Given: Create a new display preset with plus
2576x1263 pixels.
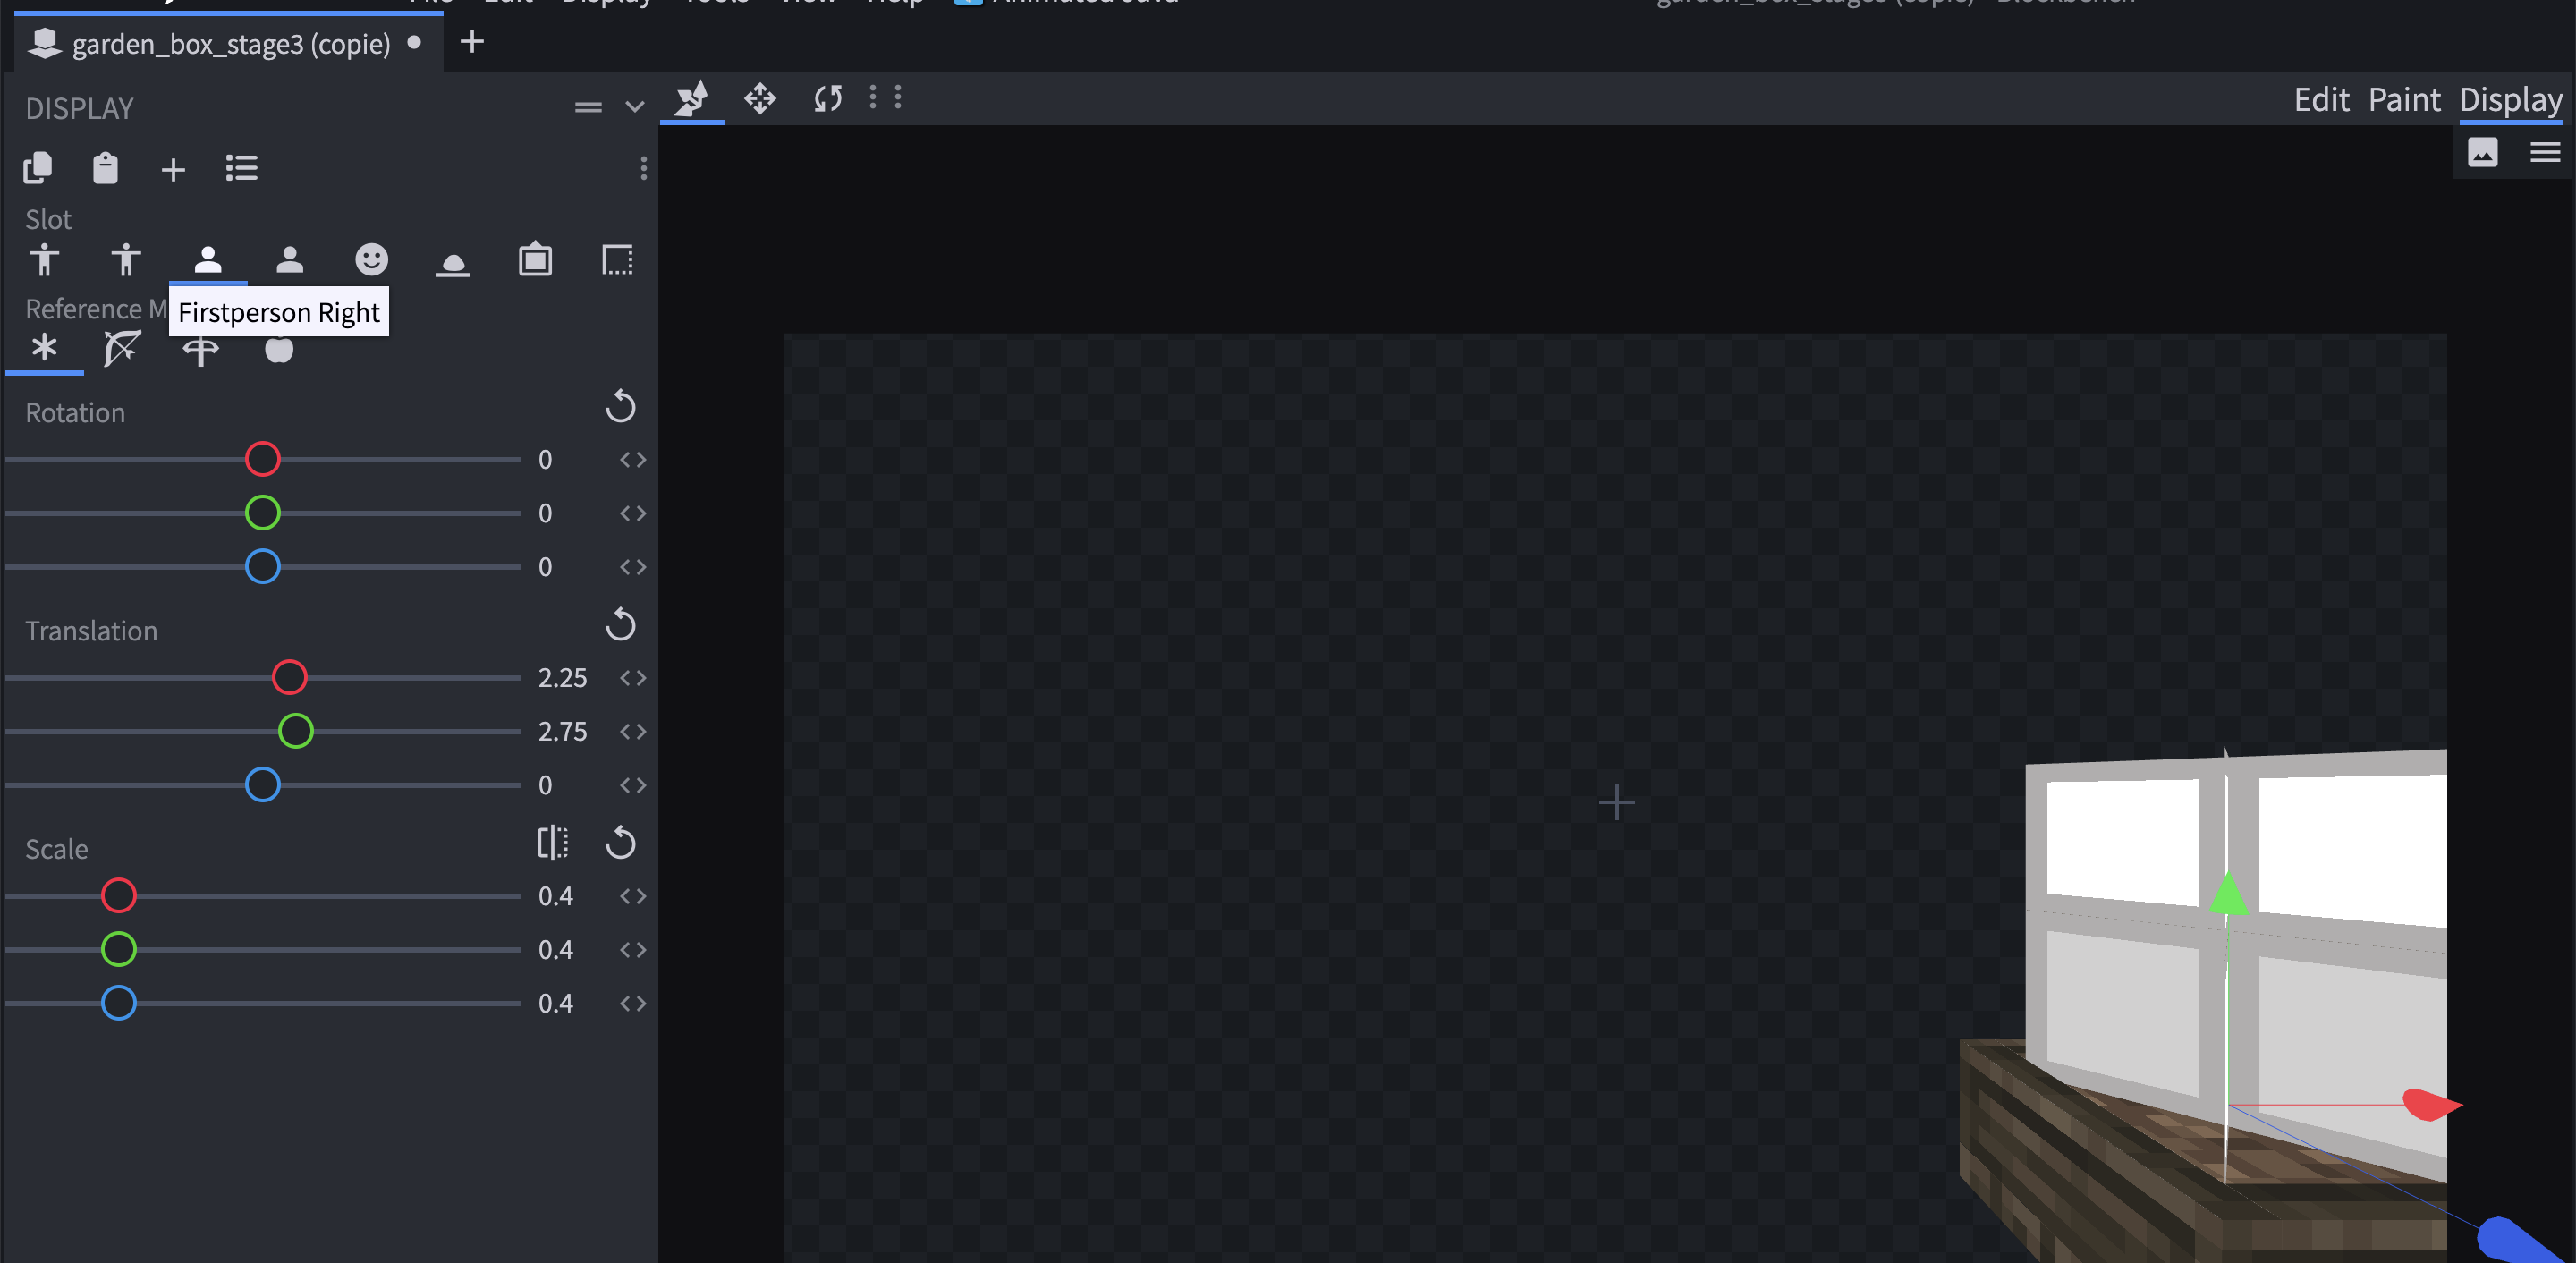Looking at the screenshot, I should (173, 168).
